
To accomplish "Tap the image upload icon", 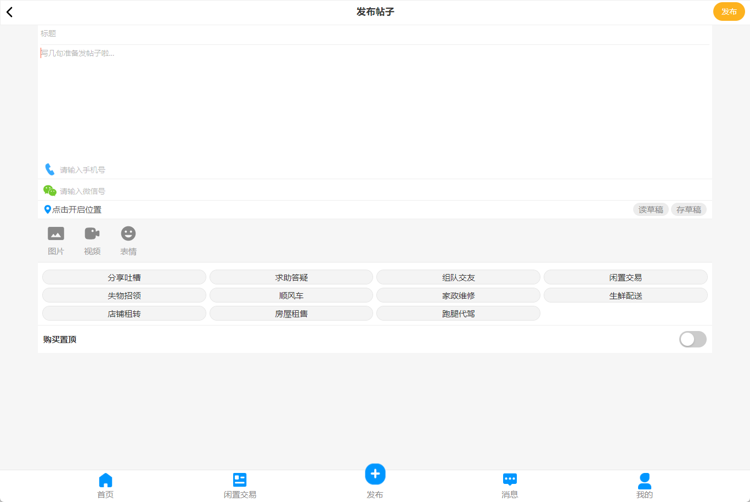I will (x=56, y=234).
